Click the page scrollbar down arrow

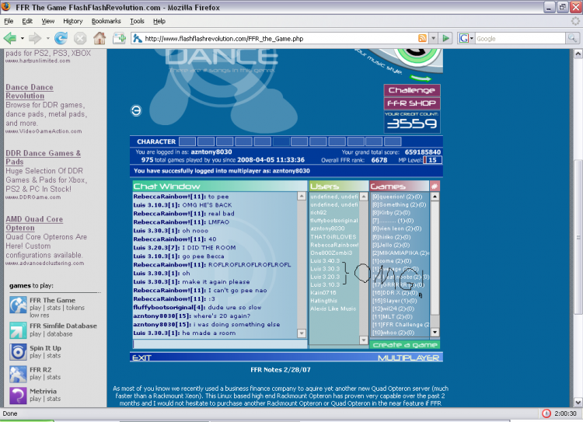coord(578,402)
